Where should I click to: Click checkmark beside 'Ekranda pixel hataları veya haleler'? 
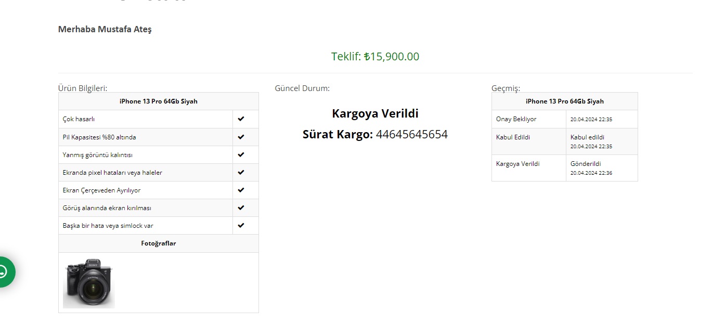(241, 172)
